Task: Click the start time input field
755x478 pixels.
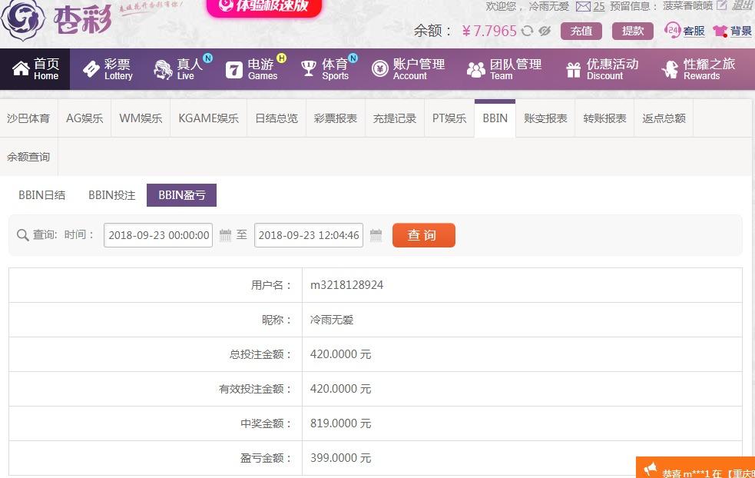Action: click(x=158, y=235)
